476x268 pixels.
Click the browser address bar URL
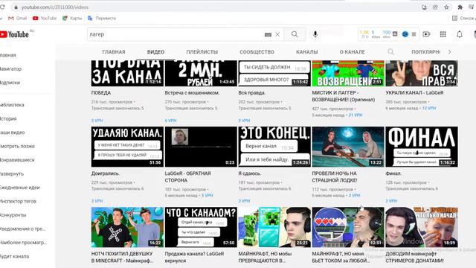pos(54,7)
